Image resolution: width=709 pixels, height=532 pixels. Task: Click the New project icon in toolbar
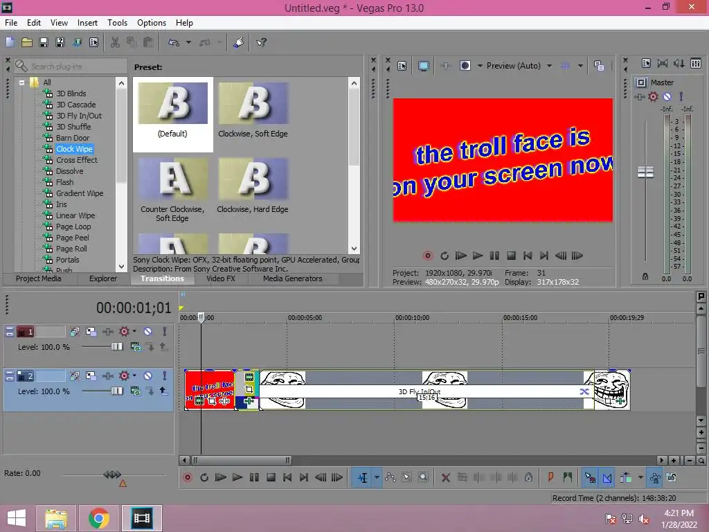(10, 42)
